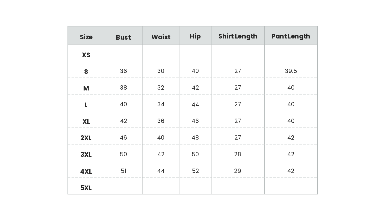The height and width of the screenshot is (220, 385).
Task: Click the Hip column header
Action: pyautogui.click(x=195, y=36)
